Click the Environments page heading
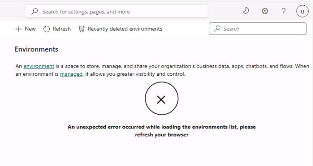This screenshot has width=313, height=166. (36, 49)
